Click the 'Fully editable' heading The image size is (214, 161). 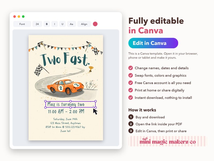156,21
